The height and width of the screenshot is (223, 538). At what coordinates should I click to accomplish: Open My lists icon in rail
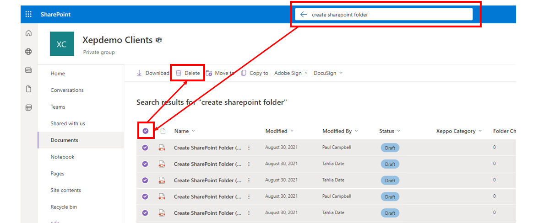click(29, 107)
